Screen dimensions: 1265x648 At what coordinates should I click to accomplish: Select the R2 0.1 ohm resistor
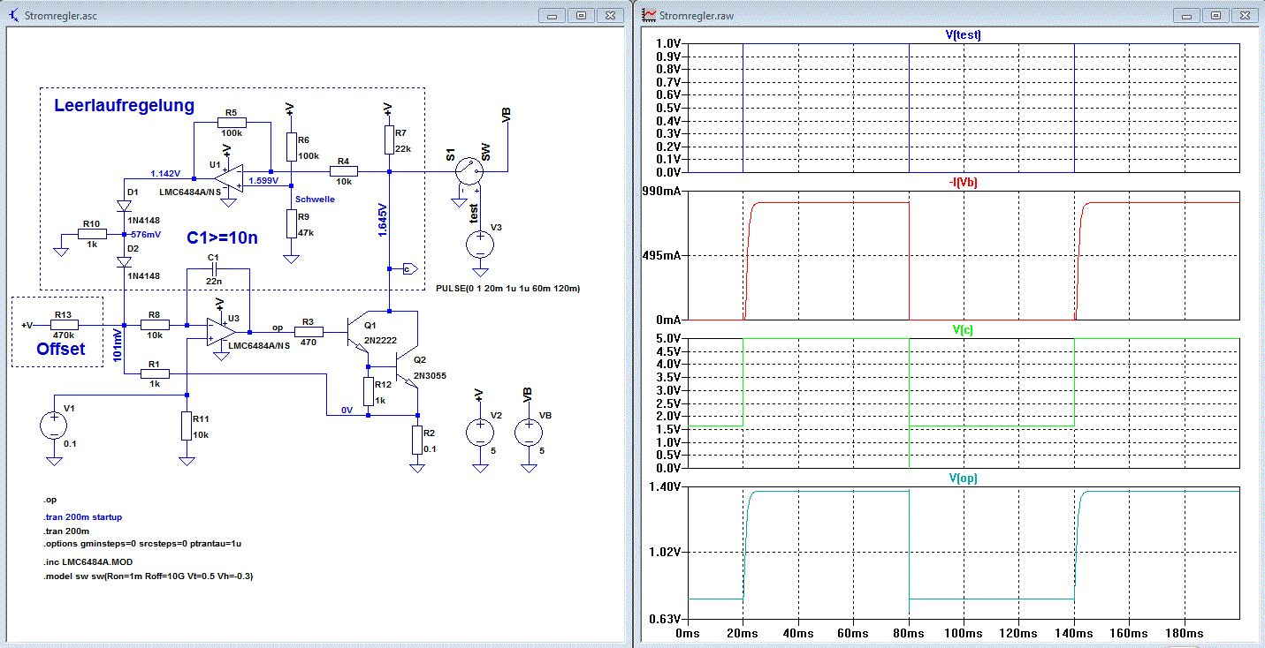tap(417, 439)
